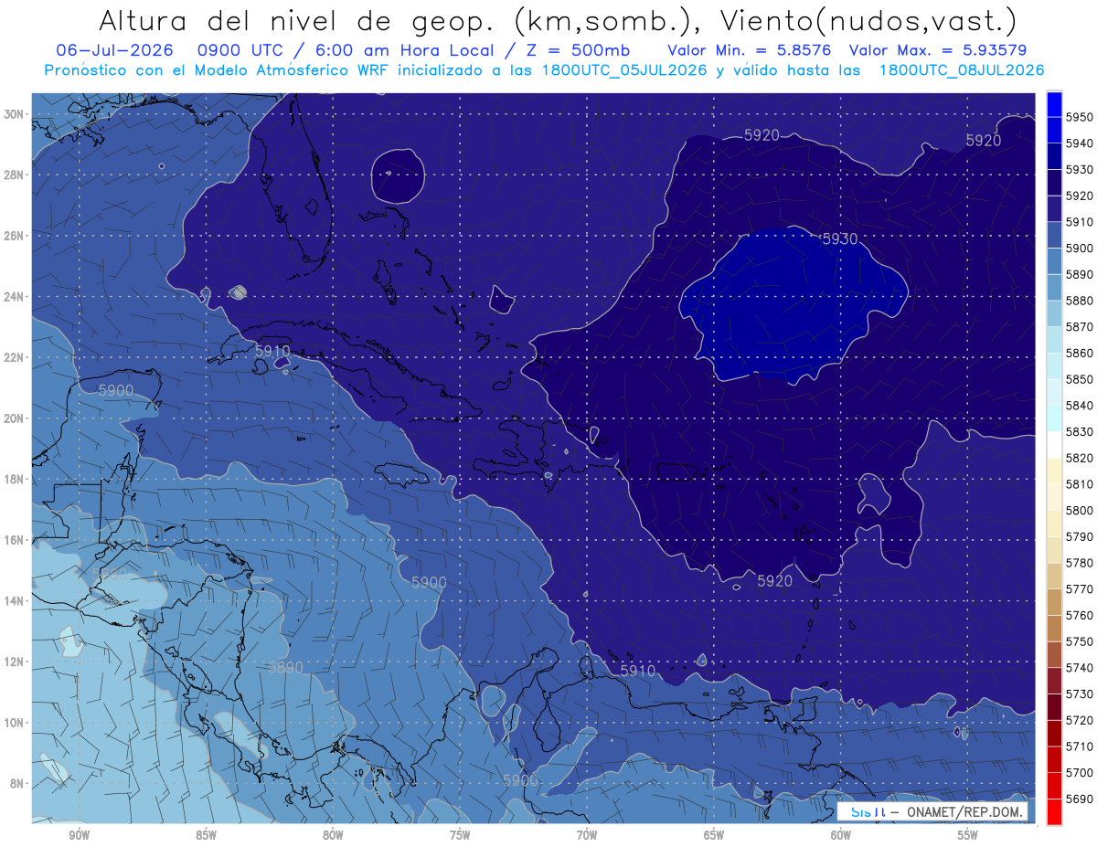Screen dimensions: 1097x847
Task: Click the 80W longitude axis label
Action: coord(333,835)
